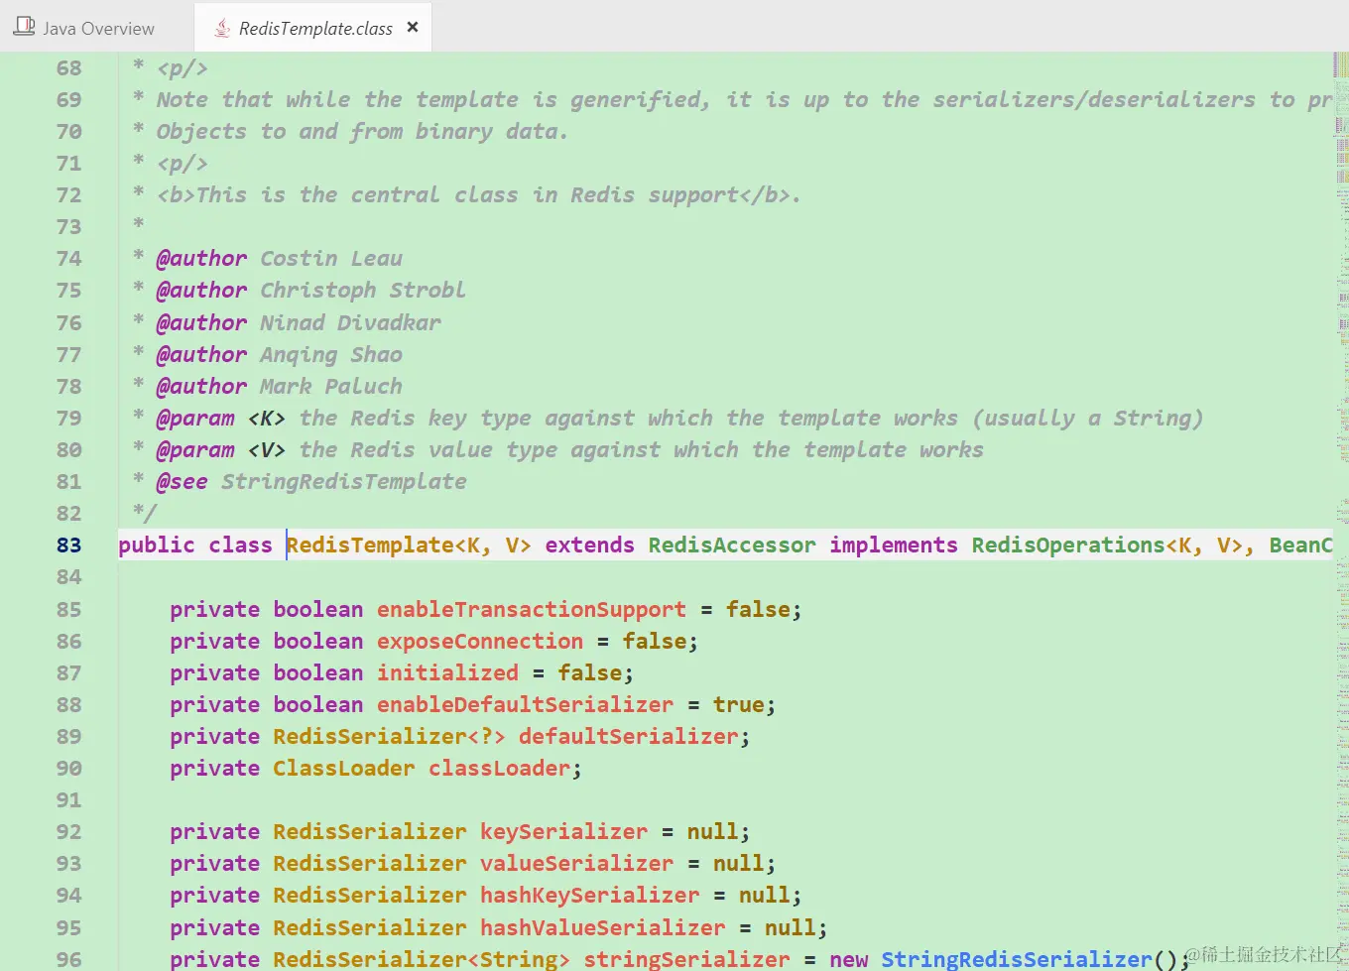This screenshot has height=971, width=1349.
Task: Click the @param <K> tag
Action: coord(220,418)
